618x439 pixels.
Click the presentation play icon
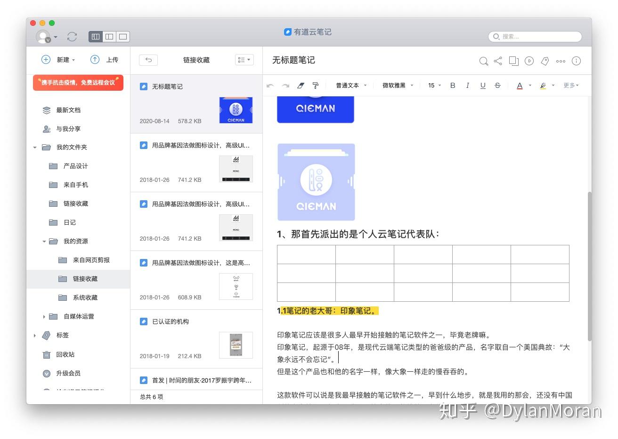pos(529,61)
